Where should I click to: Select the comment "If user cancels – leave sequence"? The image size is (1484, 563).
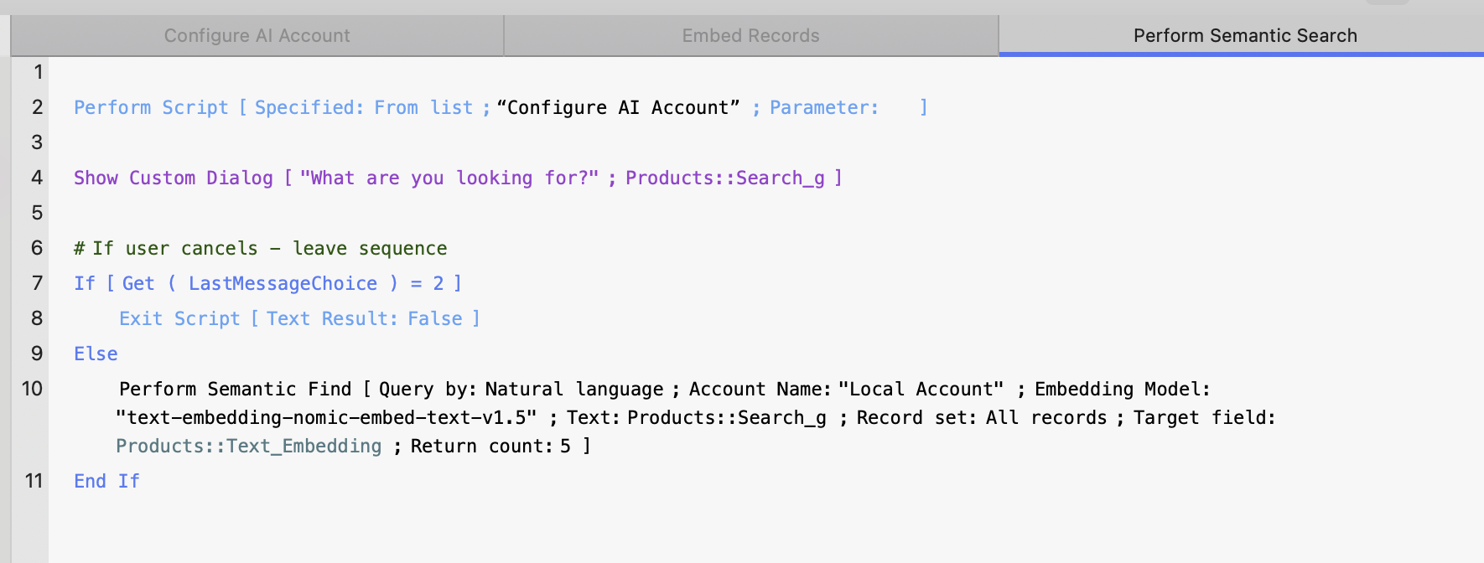pos(261,248)
